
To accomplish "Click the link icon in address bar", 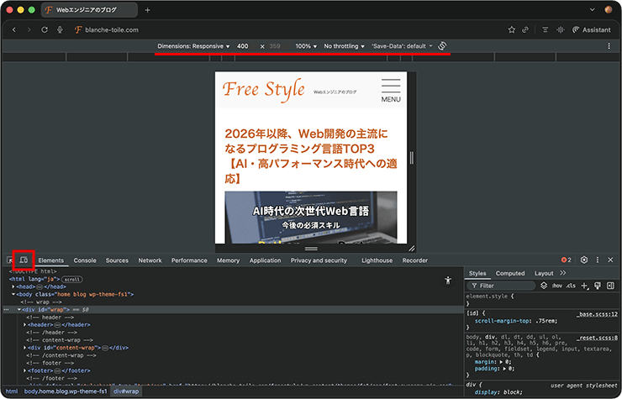I will point(525,29).
